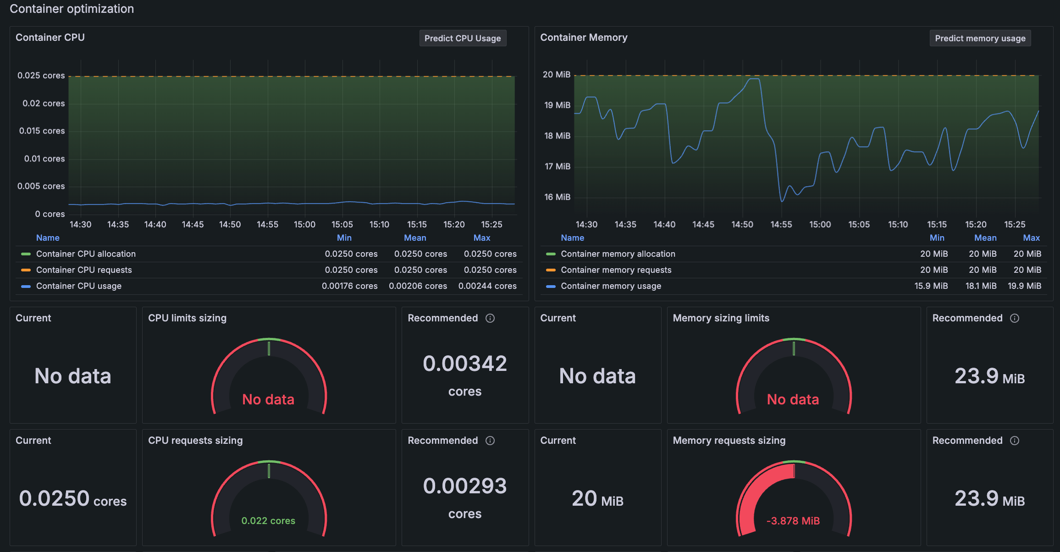Click the orange legend marker for Container CPU requests

point(27,270)
